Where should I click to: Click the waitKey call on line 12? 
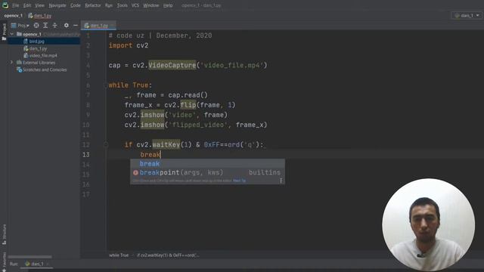point(166,144)
